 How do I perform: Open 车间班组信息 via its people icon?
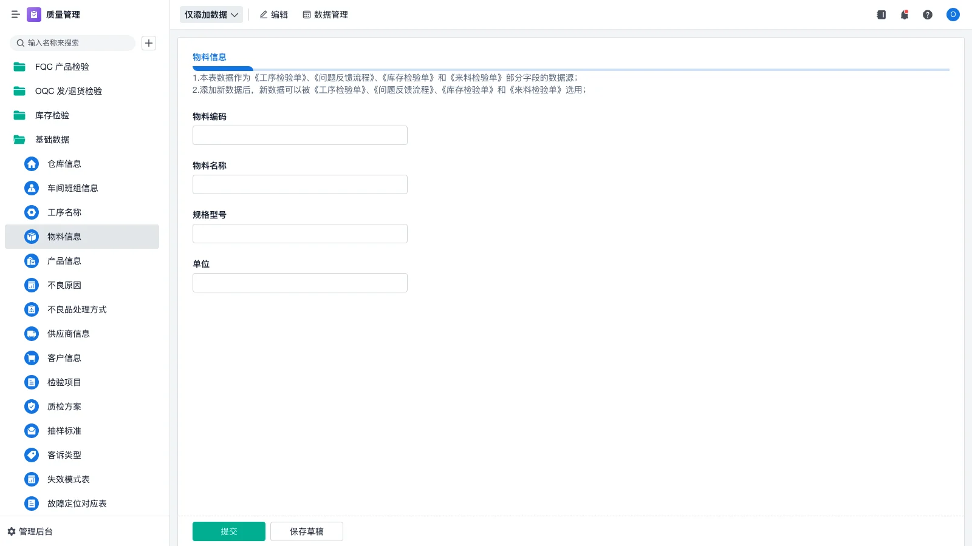31,188
